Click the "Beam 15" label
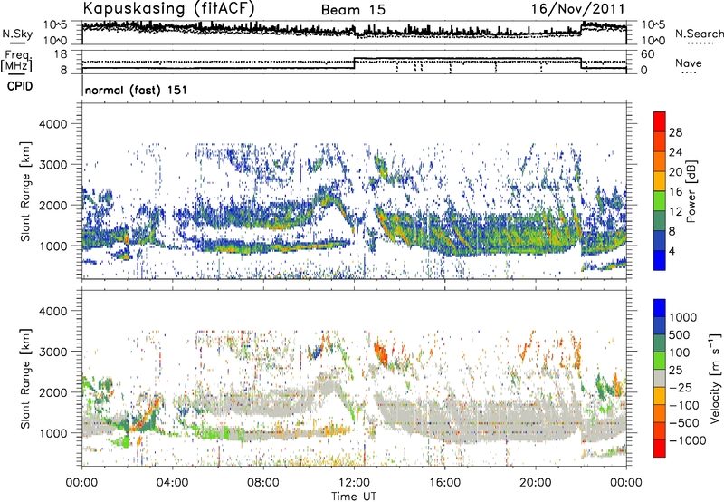Image resolution: width=724 pixels, height=502 pixels. point(353,10)
